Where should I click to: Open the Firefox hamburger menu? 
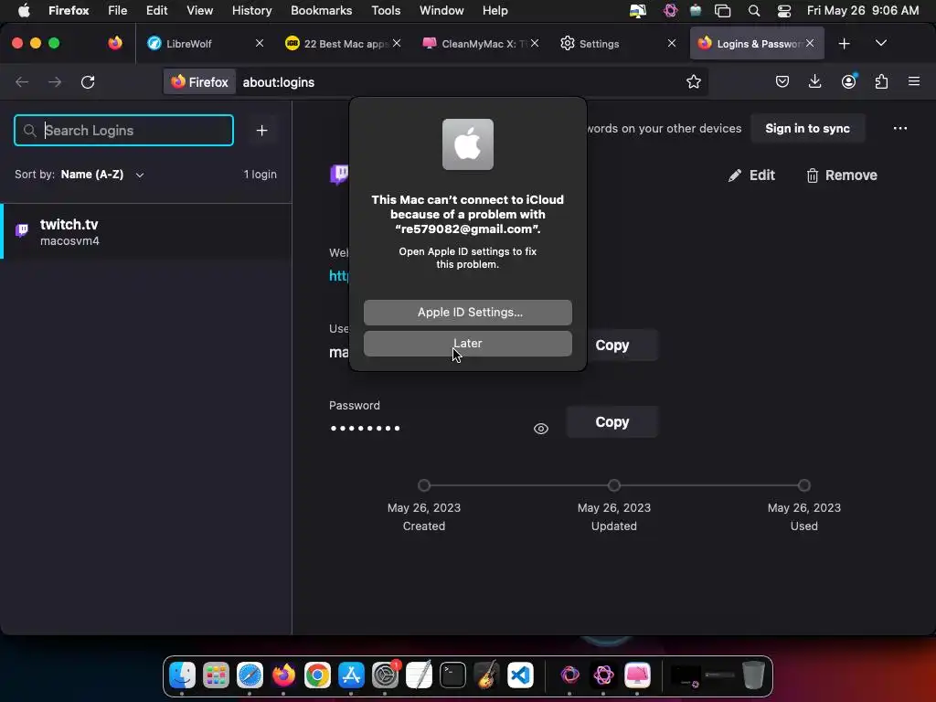point(914,81)
